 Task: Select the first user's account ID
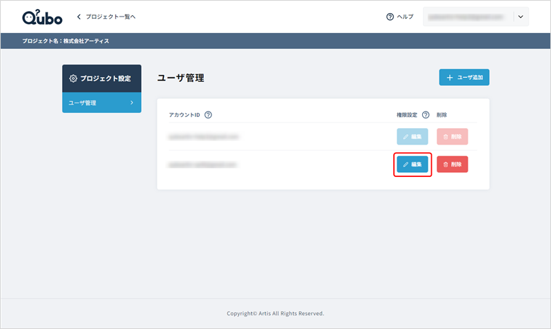(203, 136)
